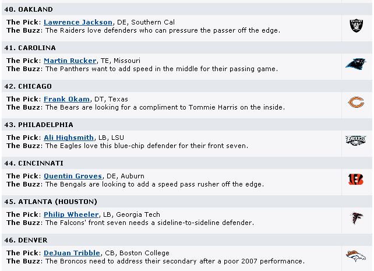Click the Denver Broncos logo
The height and width of the screenshot is (271, 374).
pos(356,256)
